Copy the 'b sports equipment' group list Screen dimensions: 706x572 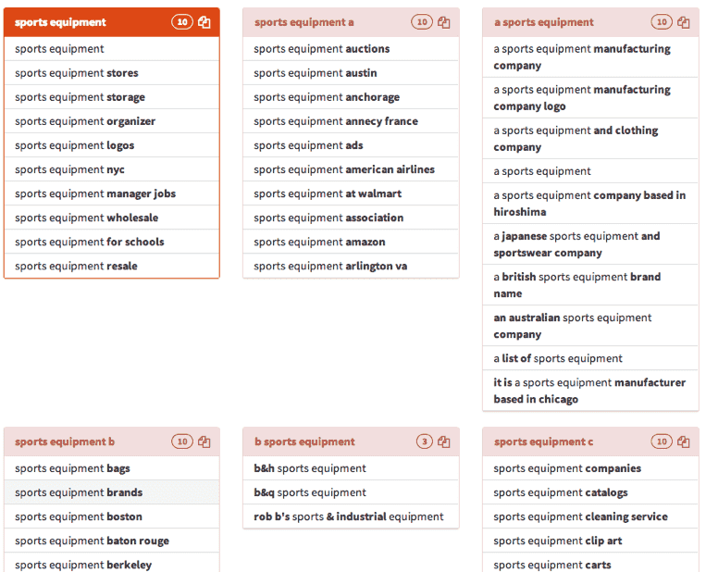443,441
